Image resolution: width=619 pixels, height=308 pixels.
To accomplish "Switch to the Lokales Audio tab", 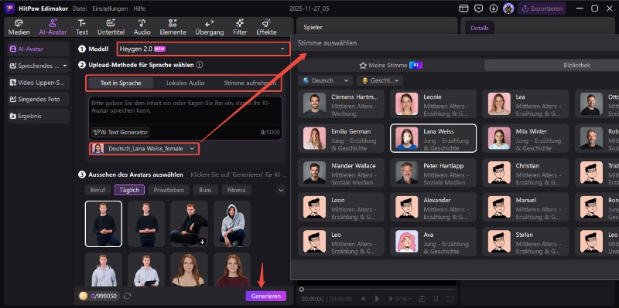I will [x=185, y=83].
